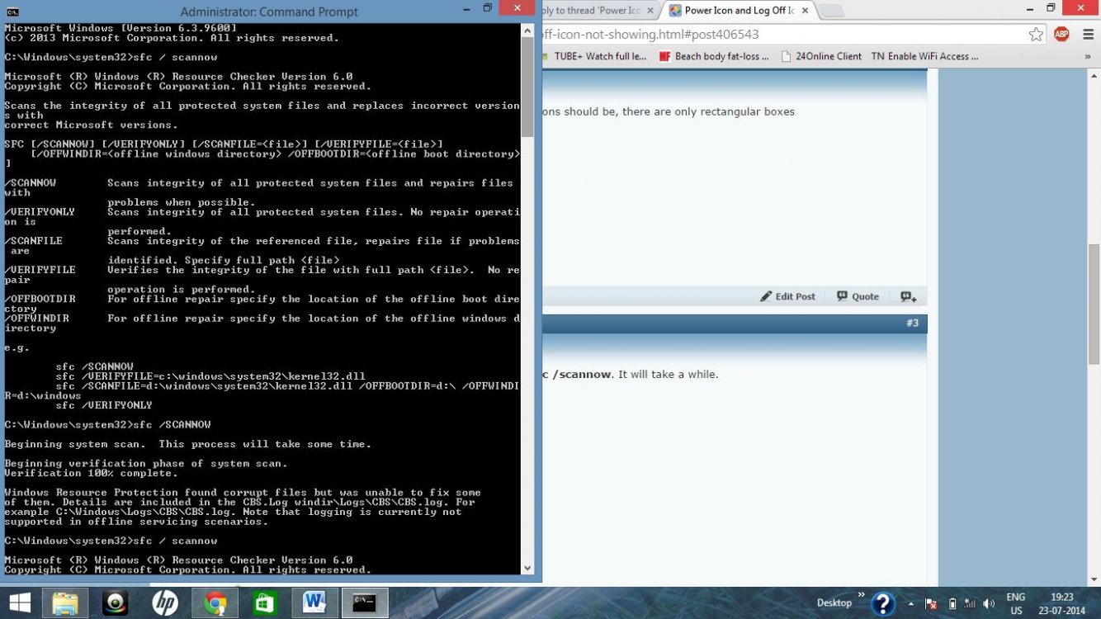The height and width of the screenshot is (619, 1101).
Task: Open the TN Enable WiFi Access bookmark
Action: tap(924, 56)
